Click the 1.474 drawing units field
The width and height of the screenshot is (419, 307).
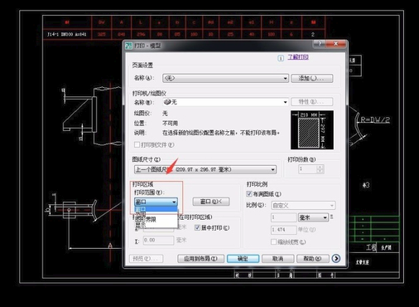284,230
